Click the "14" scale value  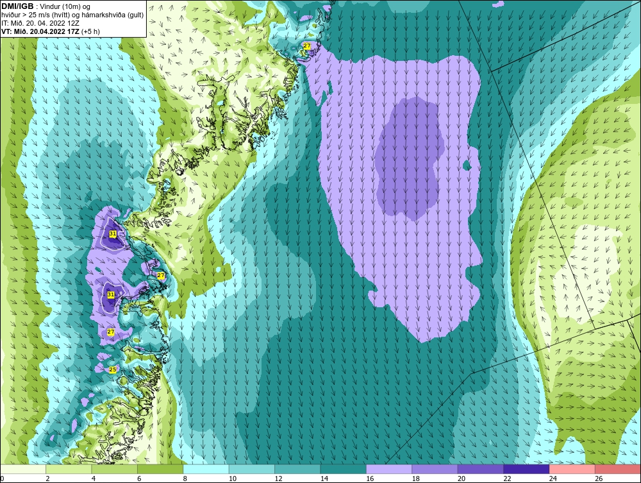[x=324, y=479]
